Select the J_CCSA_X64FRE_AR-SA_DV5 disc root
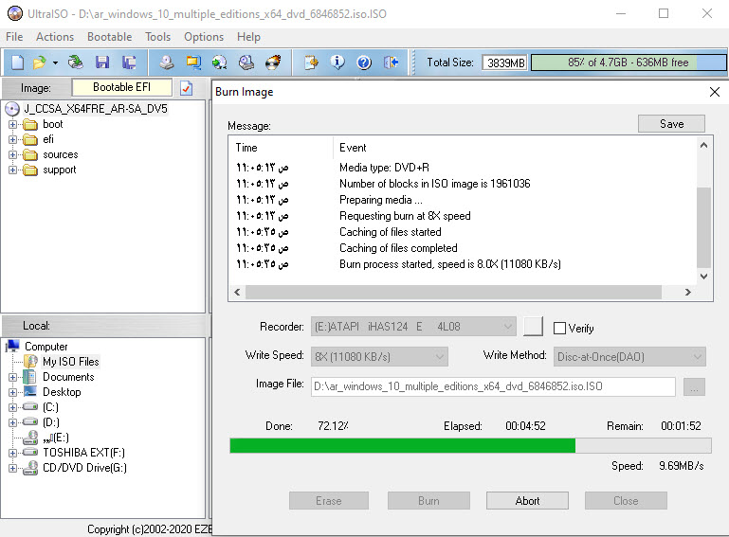This screenshot has width=729, height=537. 96,109
